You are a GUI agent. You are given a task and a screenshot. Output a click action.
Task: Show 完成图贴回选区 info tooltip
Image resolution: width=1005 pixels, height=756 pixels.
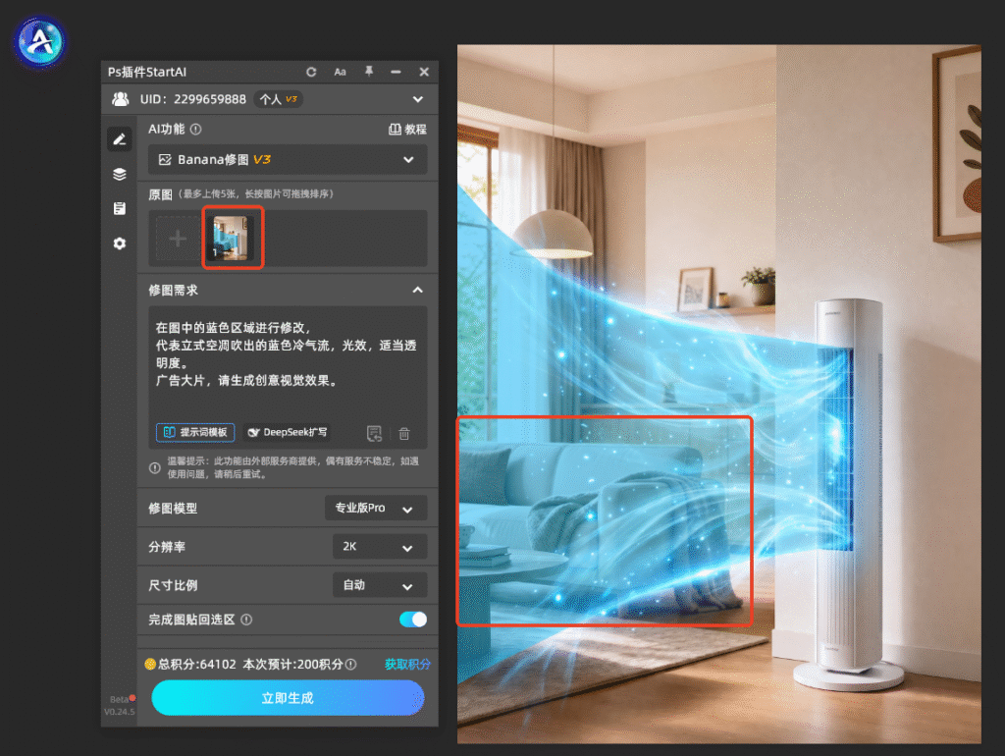246,620
